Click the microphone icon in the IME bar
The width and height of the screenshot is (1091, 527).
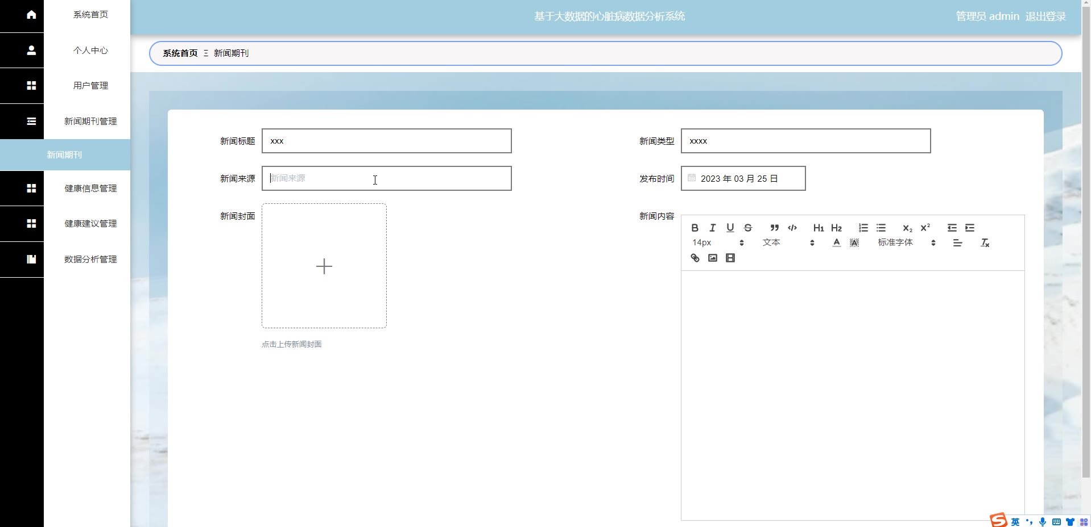point(1043,522)
